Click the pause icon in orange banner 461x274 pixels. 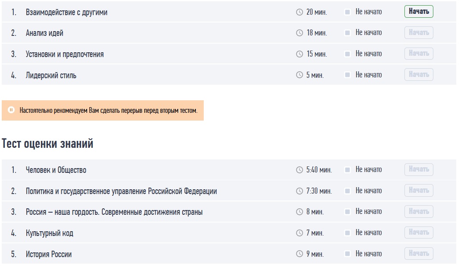pos(11,110)
